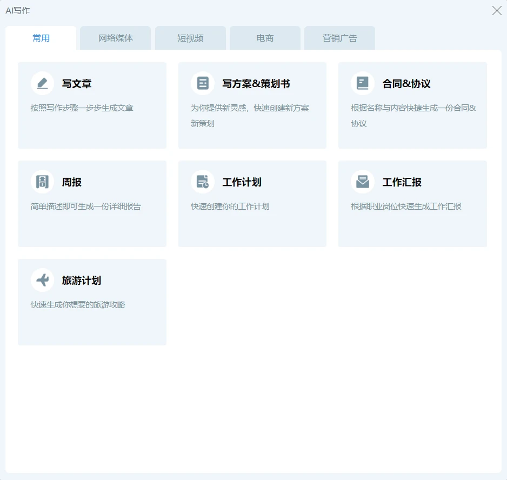The width and height of the screenshot is (507, 480).
Task: Switch to the 常用 tab
Action: (x=41, y=38)
